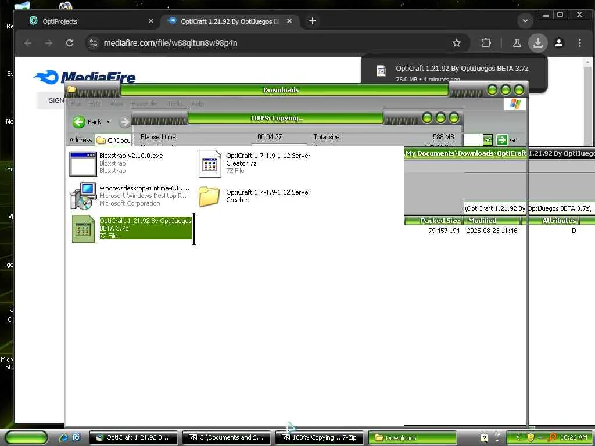Click OptiCraft 1.7-1.9-1.12 Server Creator.7z name
This screenshot has height=446, width=595.
[268, 159]
